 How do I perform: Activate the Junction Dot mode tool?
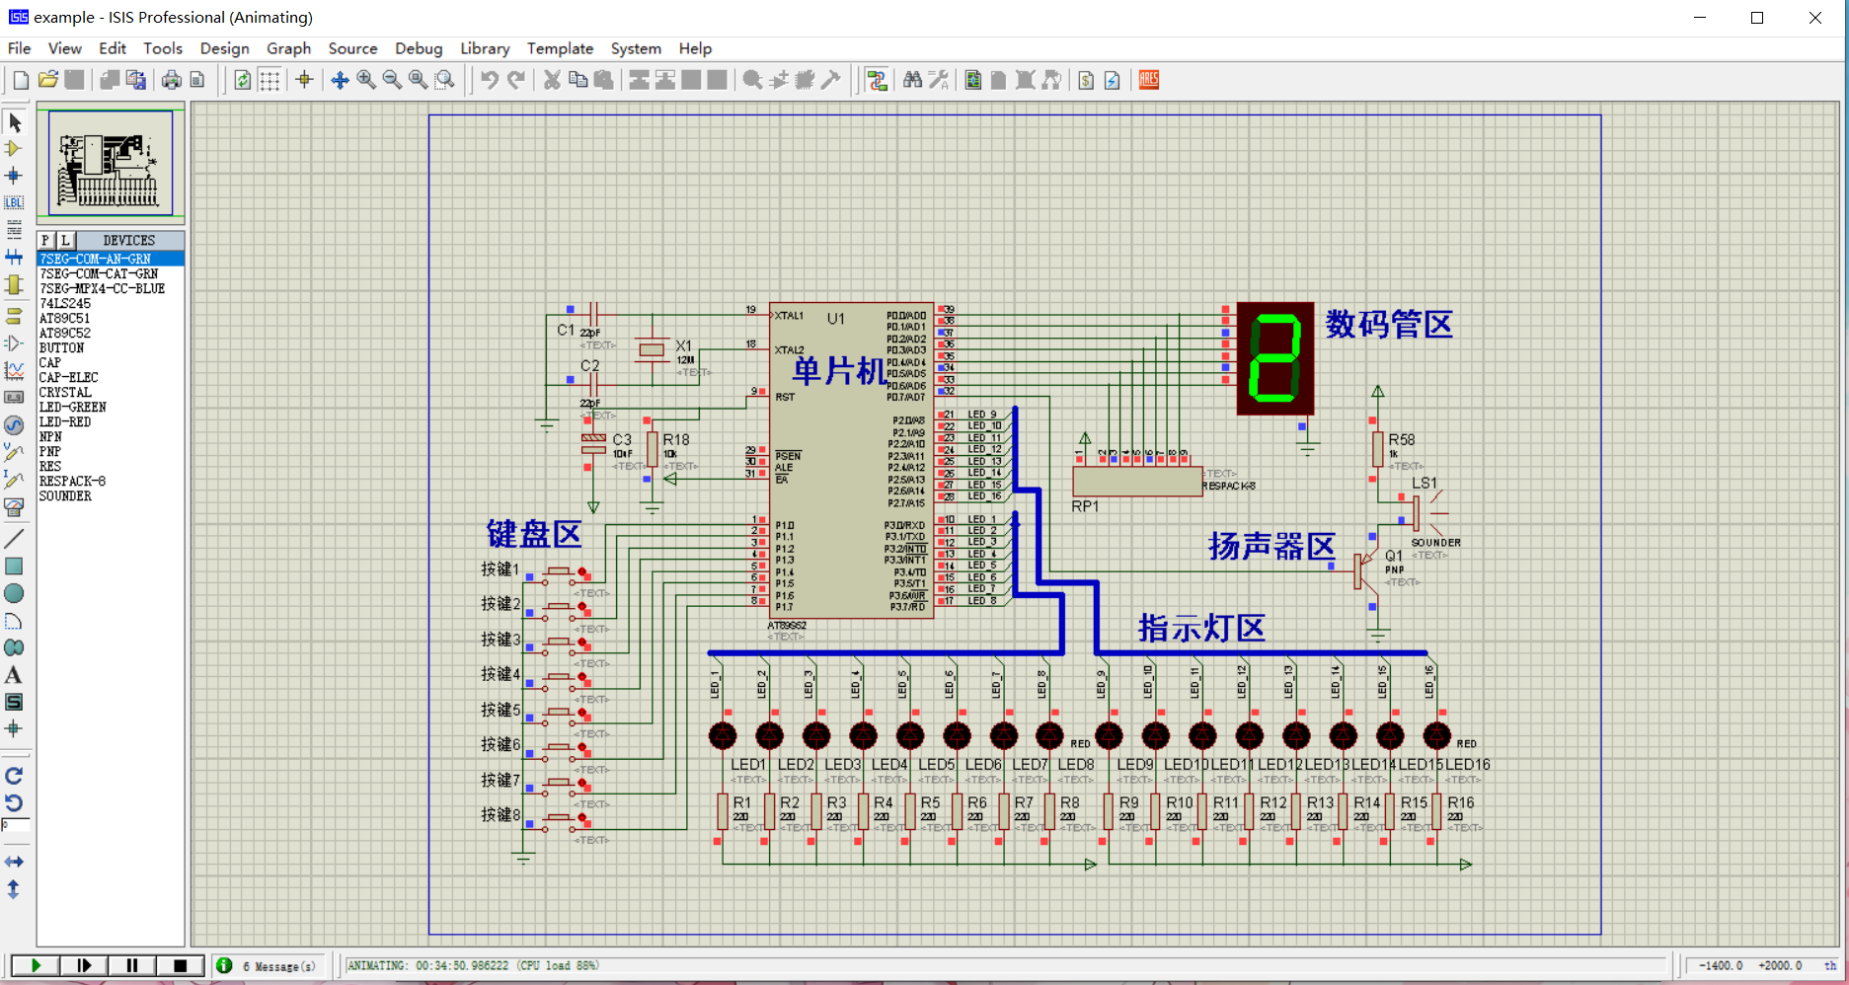(14, 176)
